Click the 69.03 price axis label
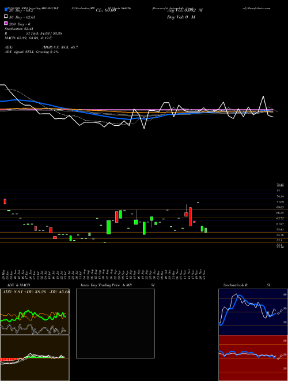 pos(280,207)
